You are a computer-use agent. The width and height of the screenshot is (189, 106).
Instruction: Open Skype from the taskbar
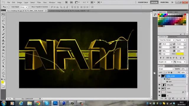click(47, 103)
